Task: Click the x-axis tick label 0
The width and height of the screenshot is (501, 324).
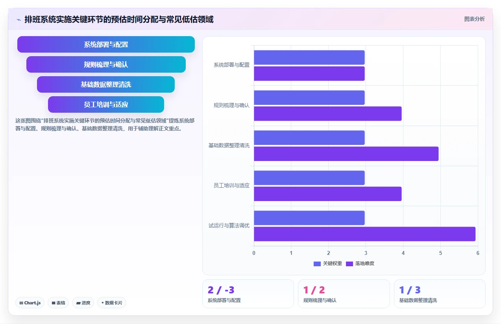Action: point(254,253)
